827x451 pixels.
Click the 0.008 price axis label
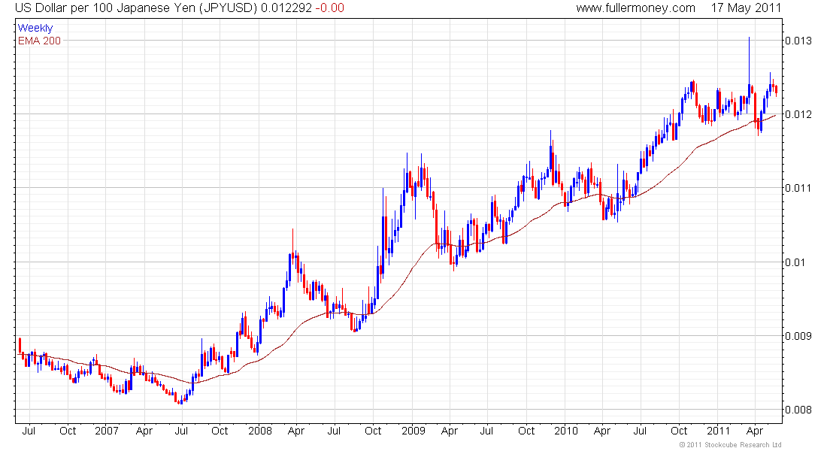pyautogui.click(x=798, y=410)
